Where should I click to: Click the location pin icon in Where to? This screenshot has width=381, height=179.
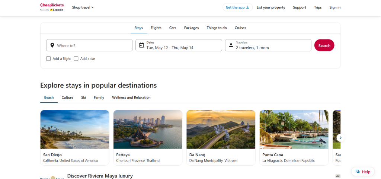tap(52, 45)
